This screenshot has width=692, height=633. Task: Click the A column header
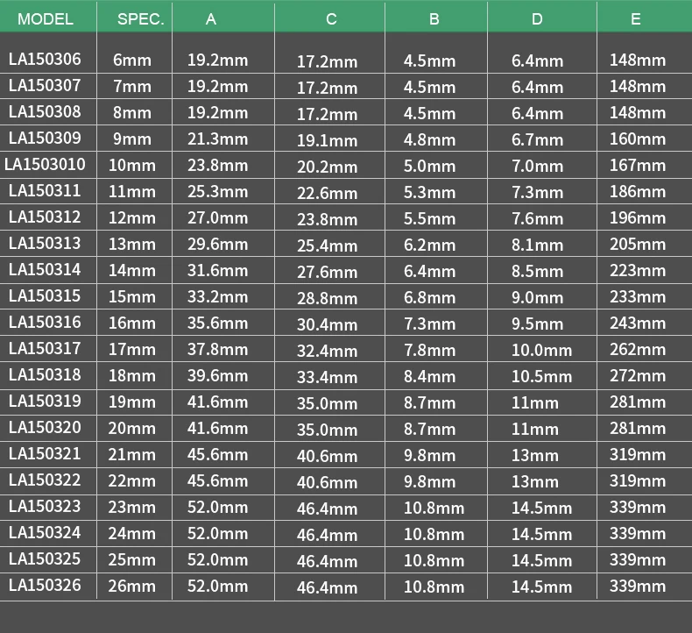coord(211,19)
